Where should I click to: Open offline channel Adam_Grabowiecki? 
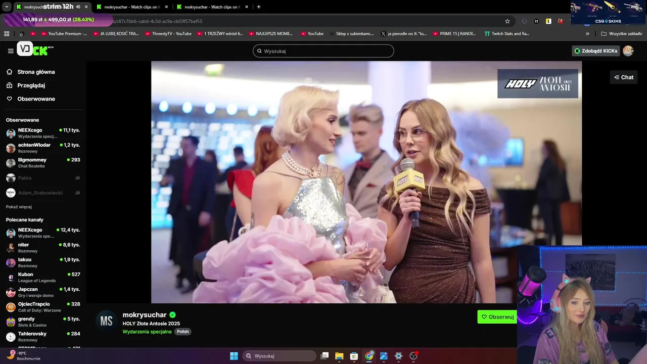43,193
